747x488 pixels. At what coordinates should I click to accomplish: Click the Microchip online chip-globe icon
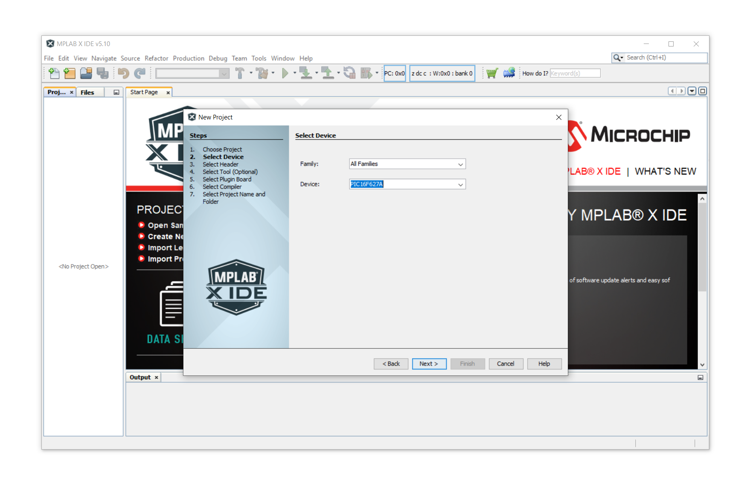click(x=509, y=73)
